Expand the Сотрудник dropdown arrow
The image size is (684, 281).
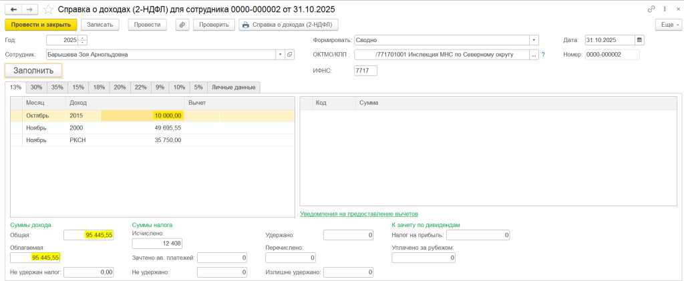click(x=280, y=55)
